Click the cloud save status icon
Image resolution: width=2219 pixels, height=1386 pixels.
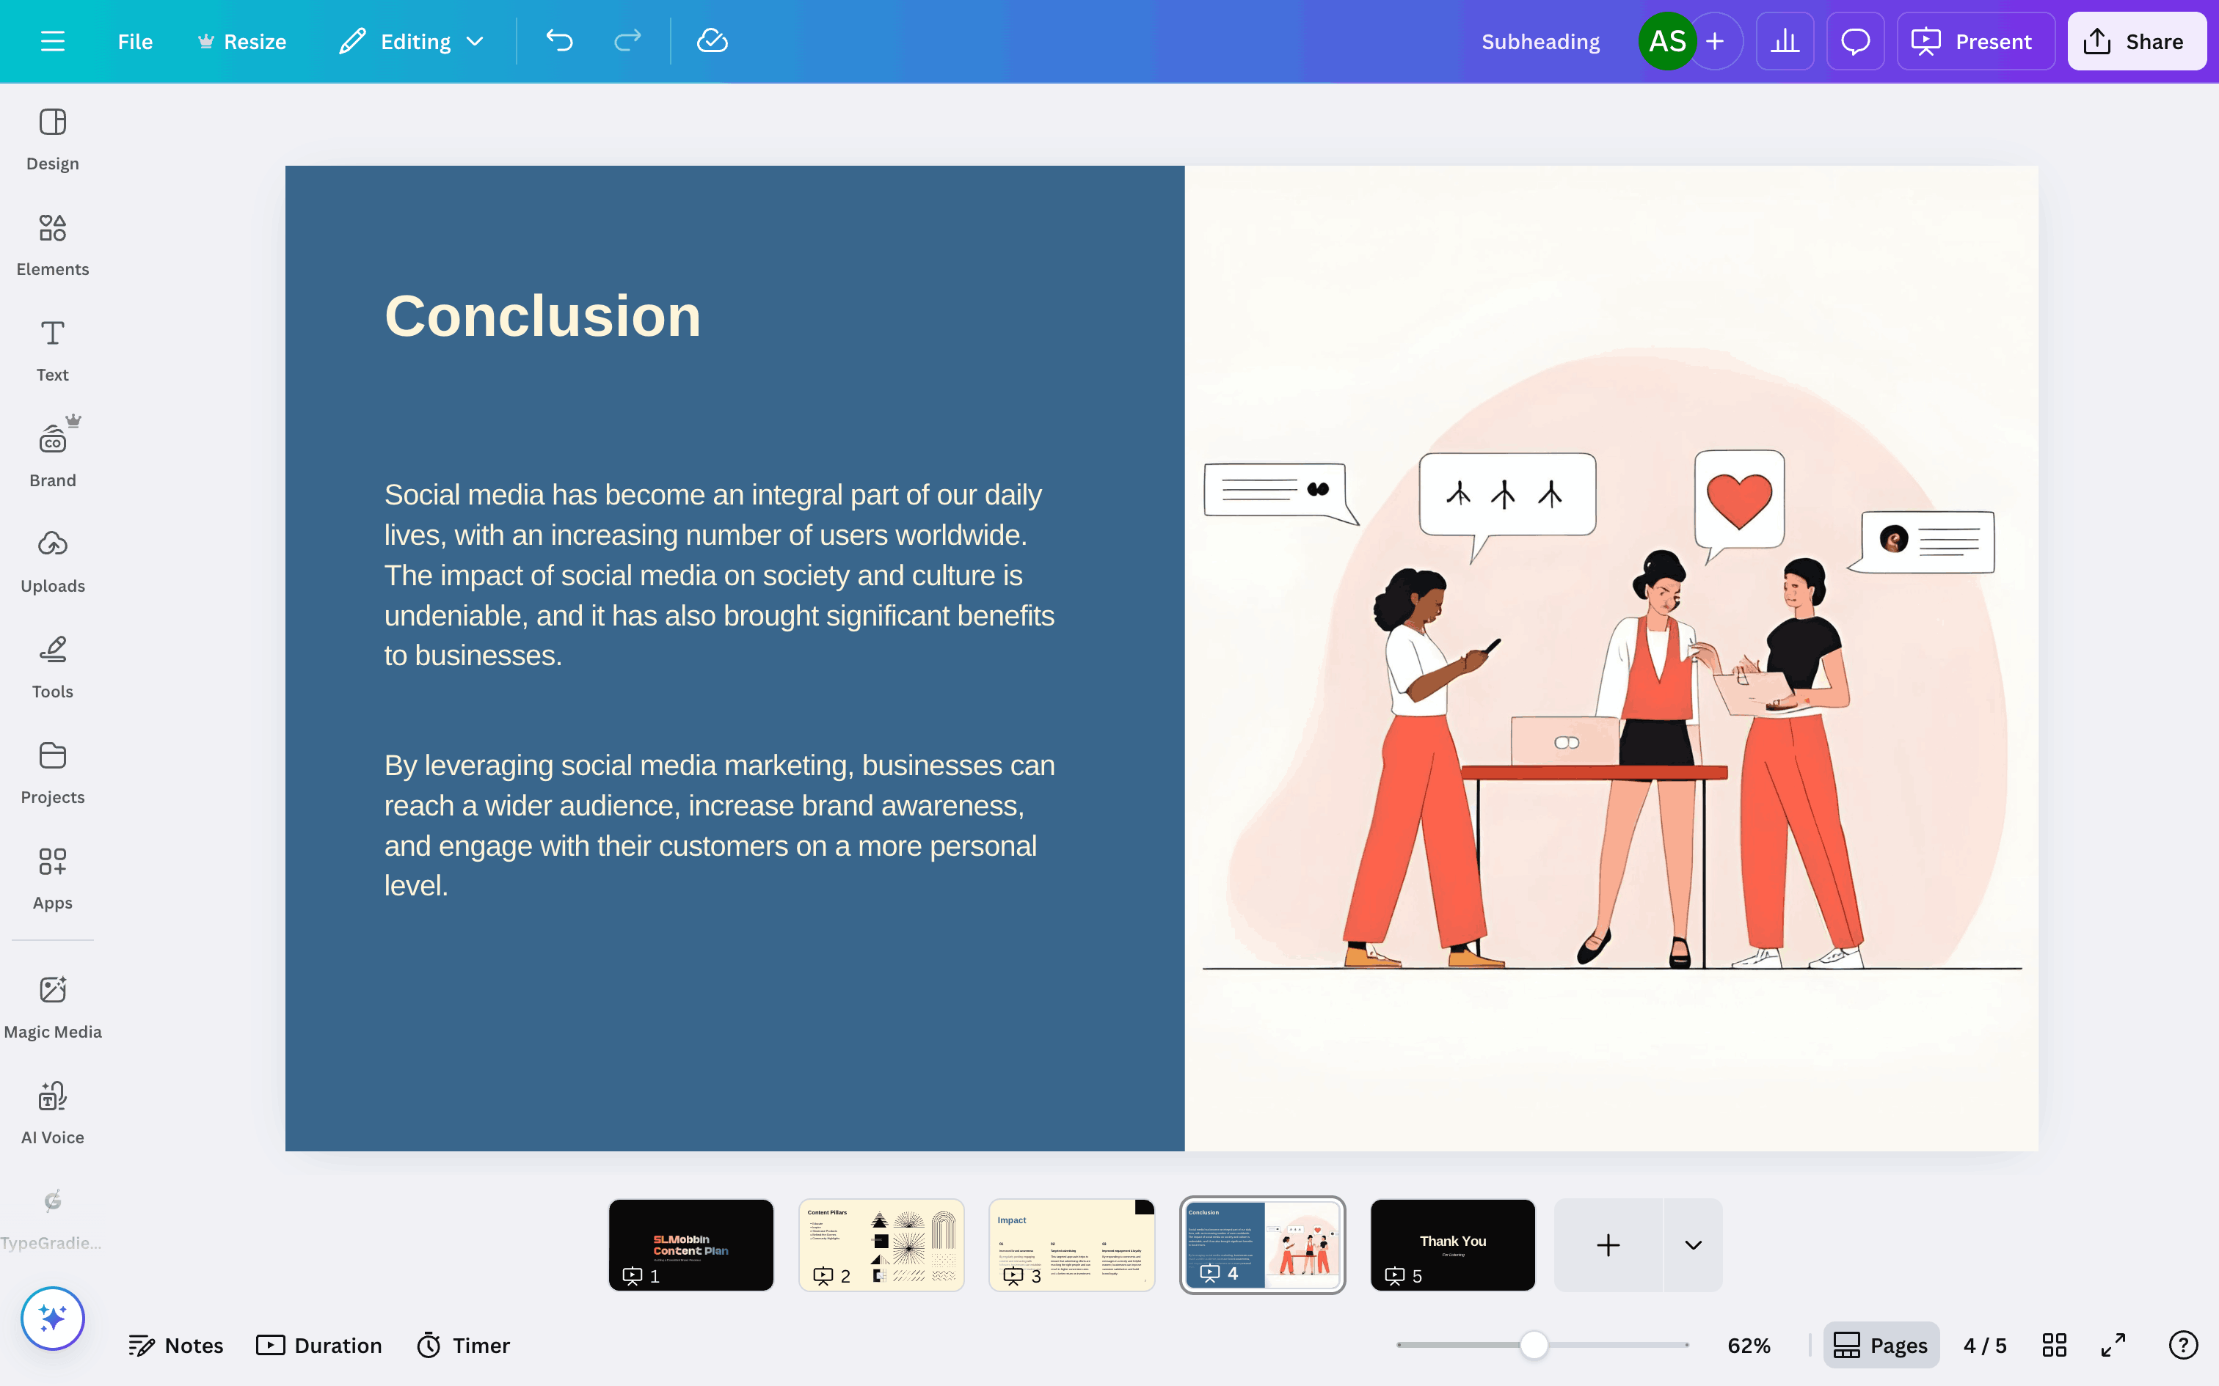[712, 41]
